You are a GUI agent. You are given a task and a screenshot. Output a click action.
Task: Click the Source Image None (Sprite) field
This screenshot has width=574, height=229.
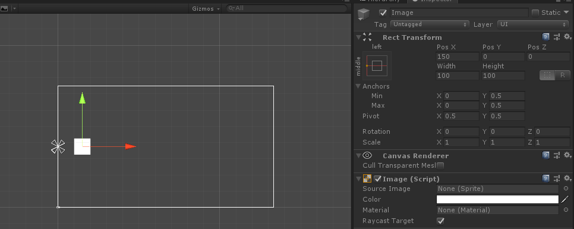[497, 189]
